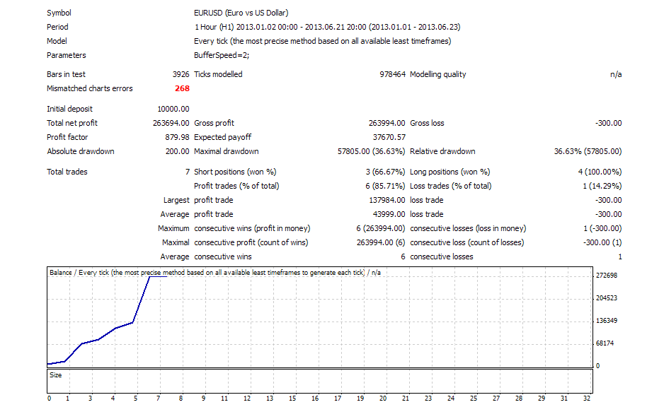Select the Ticks modelled value 978464
Screen dimensions: 664x407
(390, 74)
